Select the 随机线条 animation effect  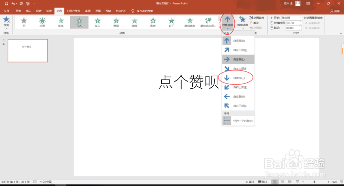[x=190, y=22]
